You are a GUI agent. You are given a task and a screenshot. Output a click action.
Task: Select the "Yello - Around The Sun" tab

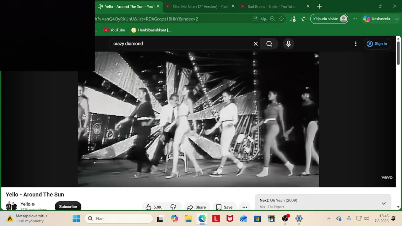coord(129,7)
